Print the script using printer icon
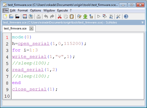Viewport: 147px width, 108px height. tap(38, 16)
